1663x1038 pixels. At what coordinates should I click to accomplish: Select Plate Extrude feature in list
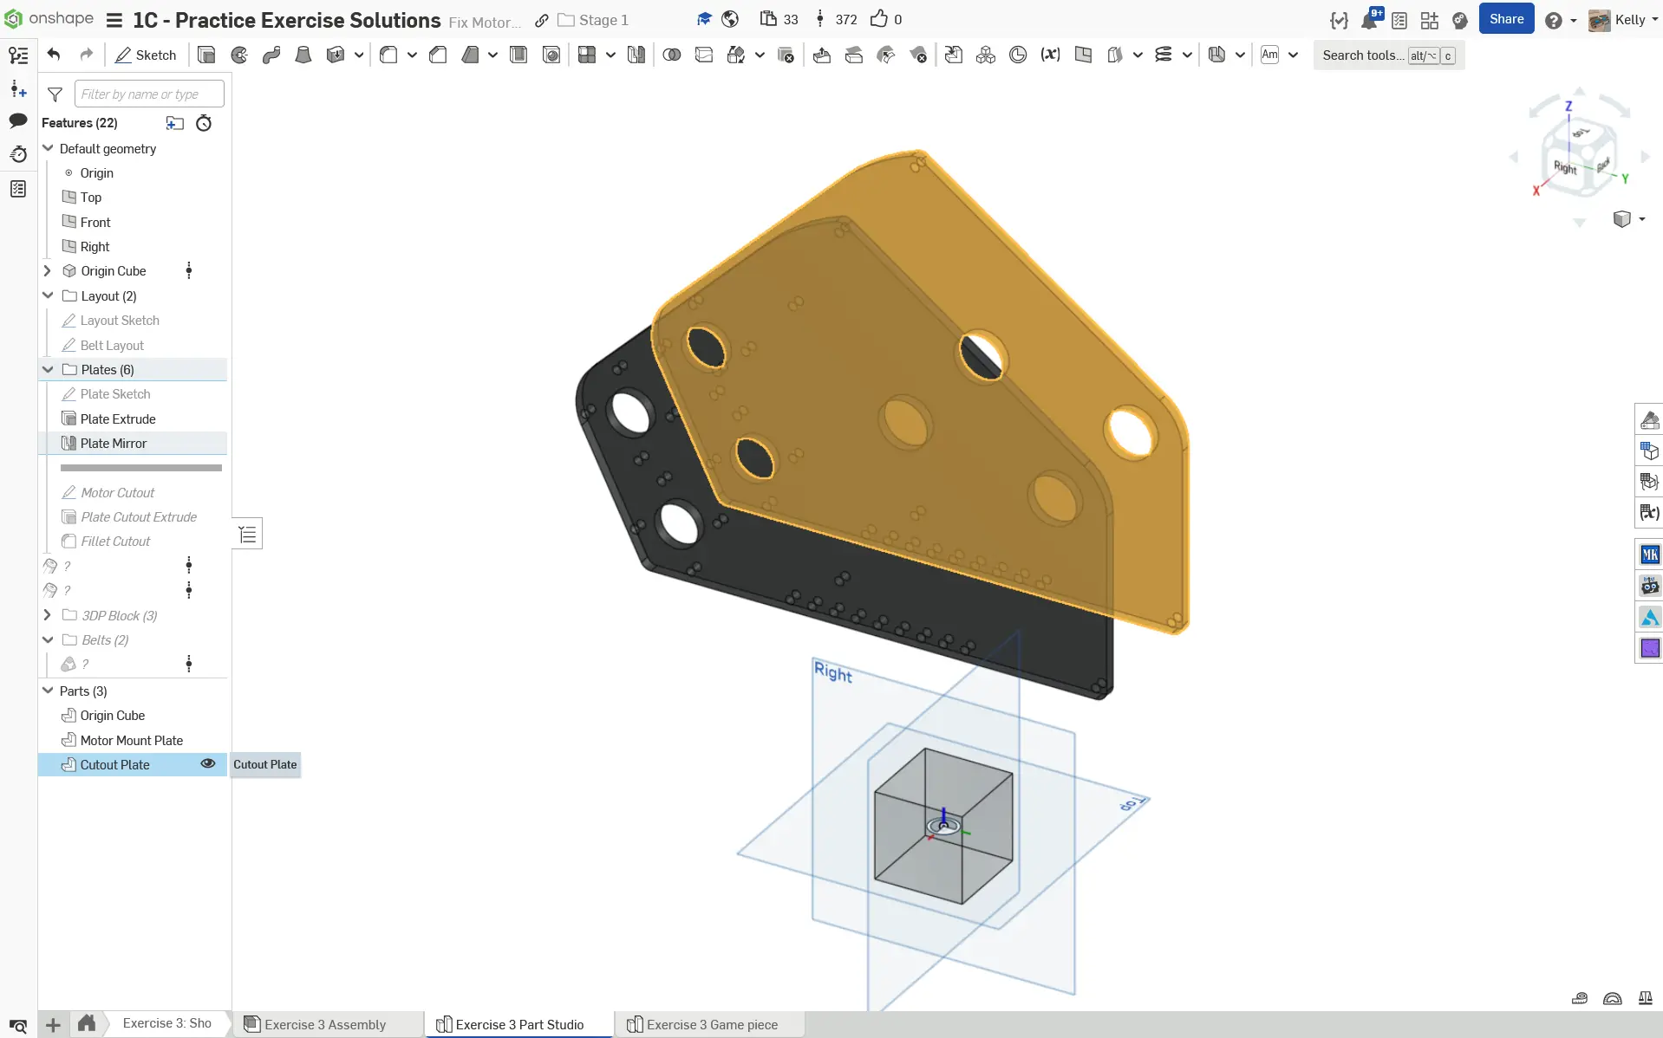coord(118,419)
